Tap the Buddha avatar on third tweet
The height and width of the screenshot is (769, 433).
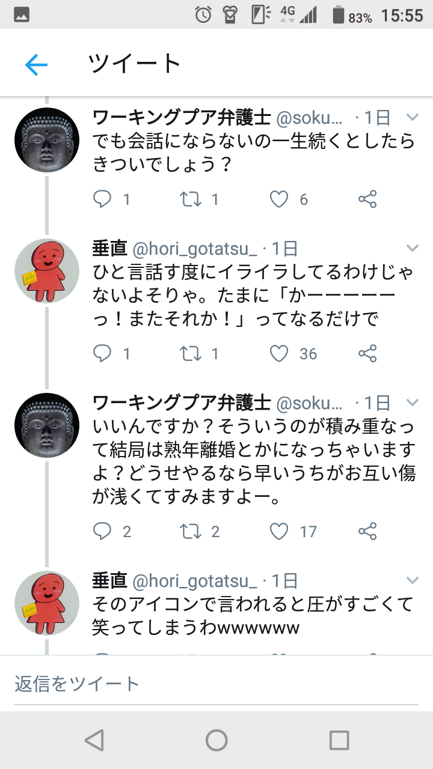click(47, 425)
